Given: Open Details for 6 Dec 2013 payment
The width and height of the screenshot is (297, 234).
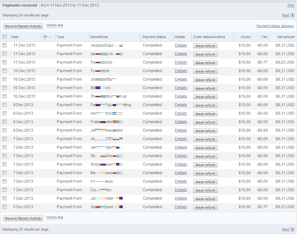Looking at the screenshot, I should pyautogui.click(x=181, y=207).
